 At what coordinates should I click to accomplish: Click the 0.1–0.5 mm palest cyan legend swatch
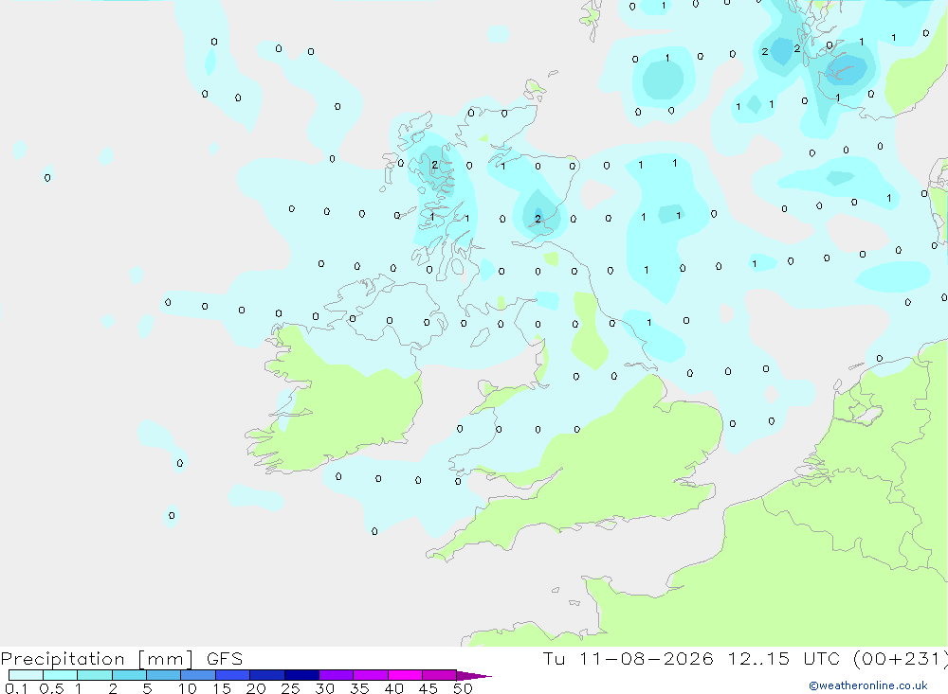(26, 675)
